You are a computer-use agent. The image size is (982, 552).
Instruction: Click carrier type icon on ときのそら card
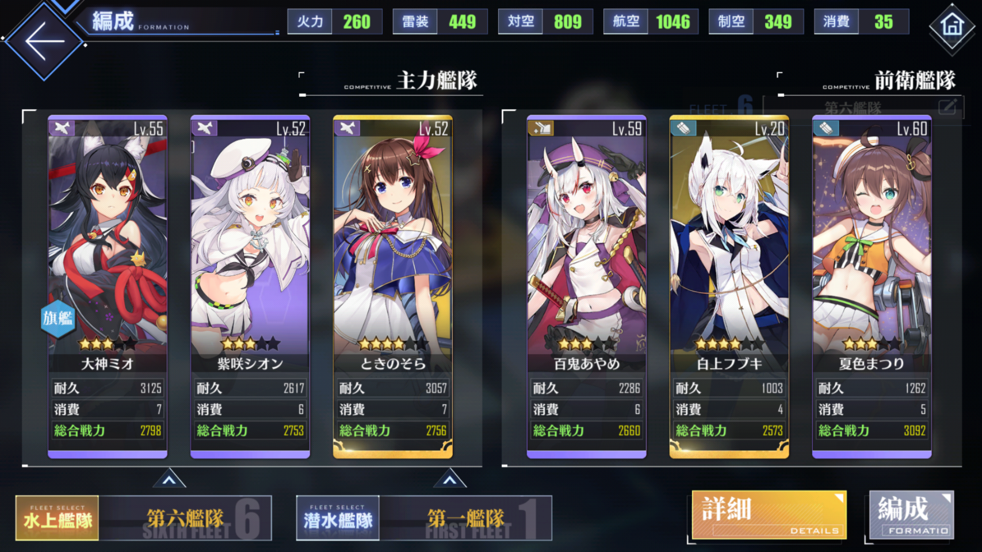click(347, 128)
